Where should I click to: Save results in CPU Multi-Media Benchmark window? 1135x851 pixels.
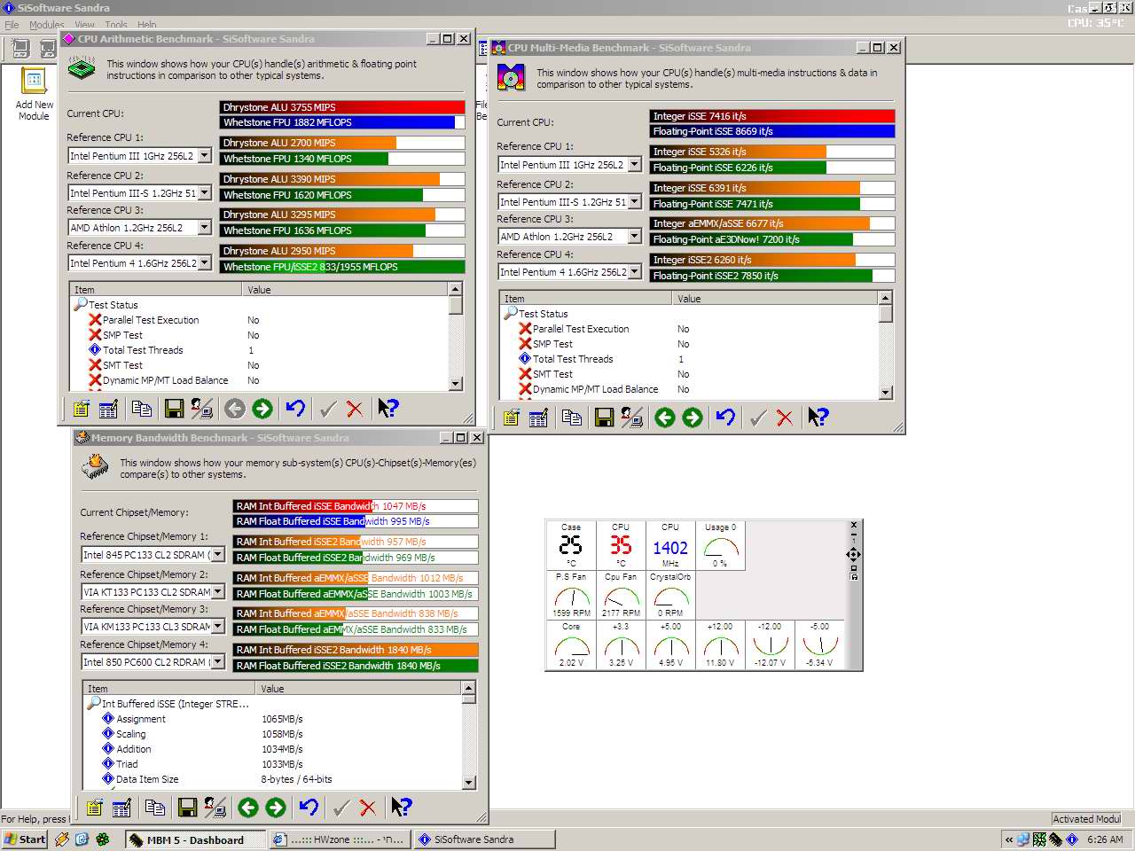coord(605,418)
